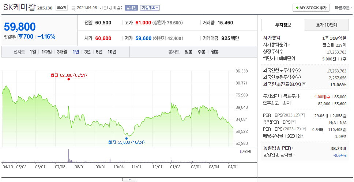Click the current price 59,800
The height and width of the screenshot is (182, 354).
click(x=20, y=27)
